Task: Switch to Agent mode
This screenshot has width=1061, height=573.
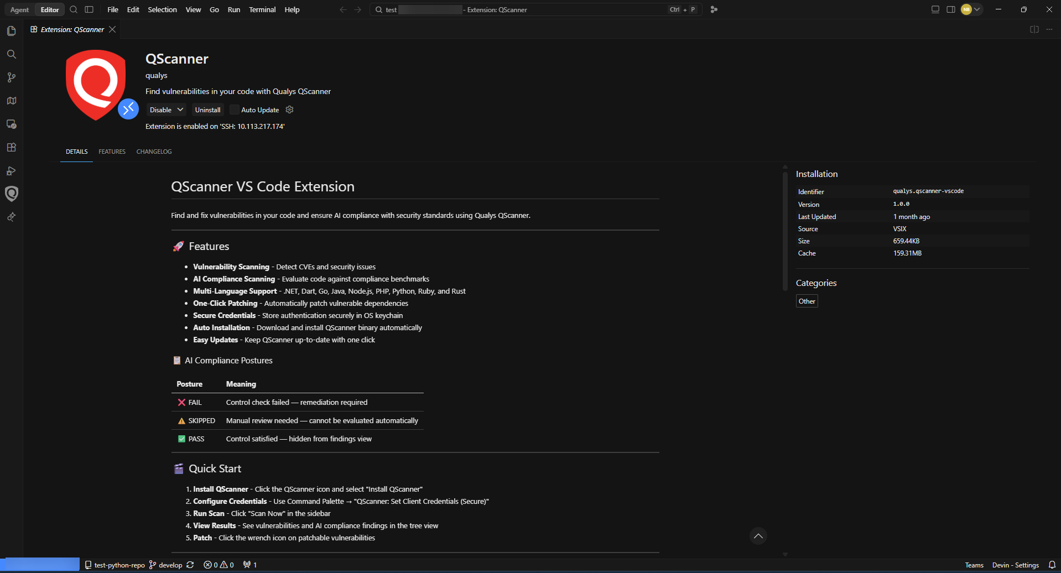Action: [x=19, y=9]
